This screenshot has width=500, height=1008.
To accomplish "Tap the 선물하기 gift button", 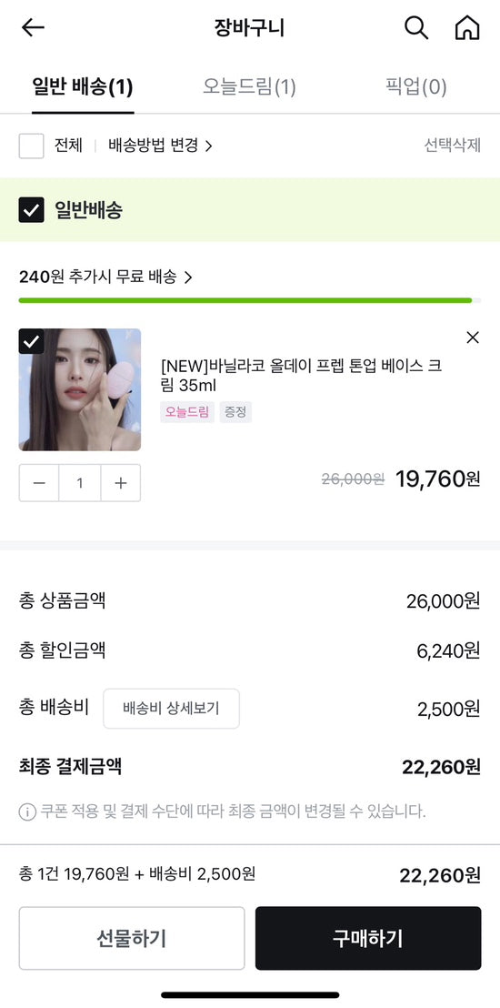I will pyautogui.click(x=132, y=938).
